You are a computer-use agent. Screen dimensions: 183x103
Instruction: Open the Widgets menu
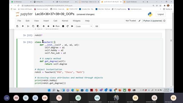77,21
